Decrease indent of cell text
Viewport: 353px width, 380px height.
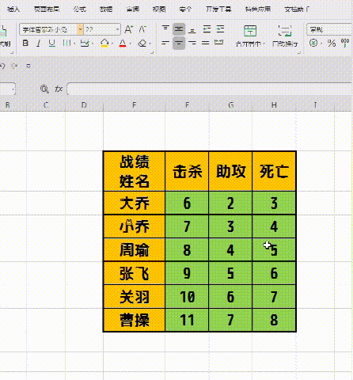click(x=207, y=29)
